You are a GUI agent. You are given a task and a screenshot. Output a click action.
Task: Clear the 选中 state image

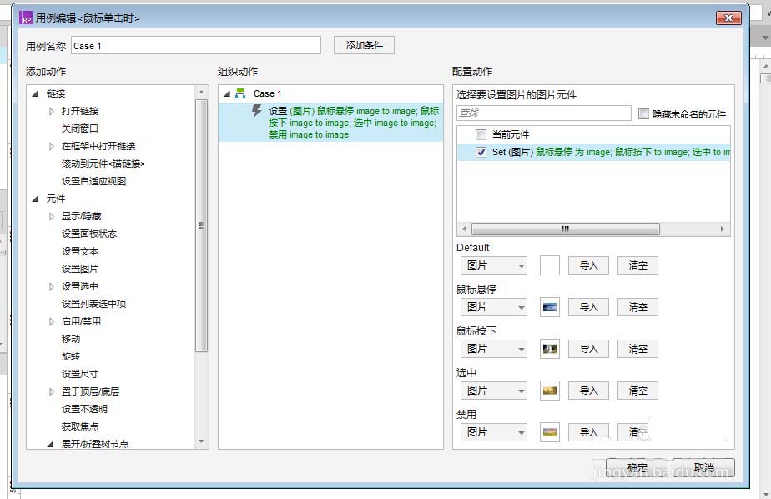[x=637, y=391]
